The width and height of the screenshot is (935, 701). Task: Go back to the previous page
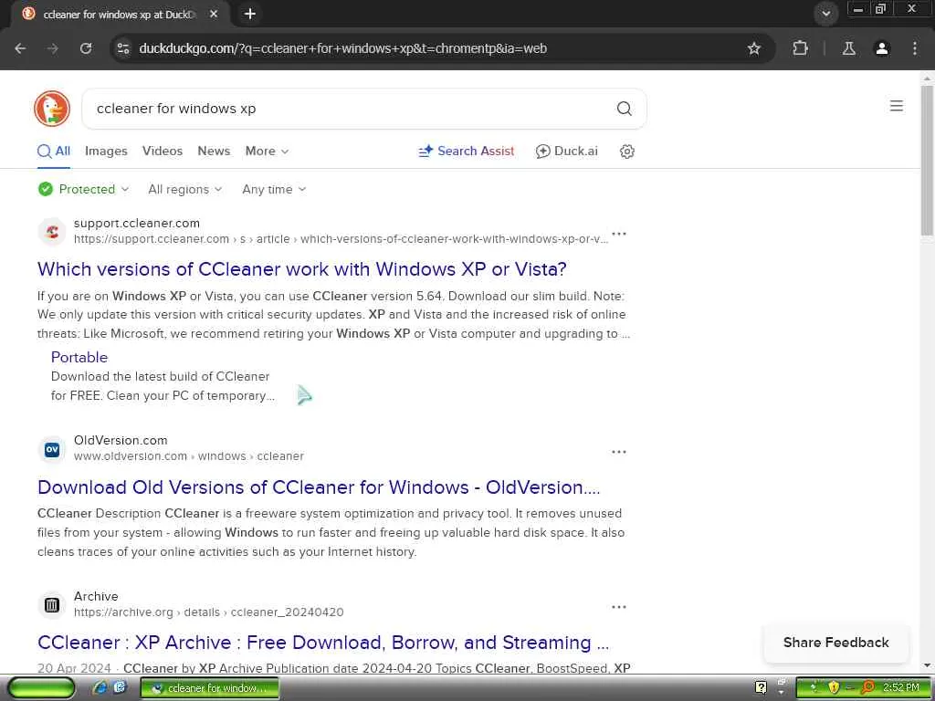(x=20, y=48)
